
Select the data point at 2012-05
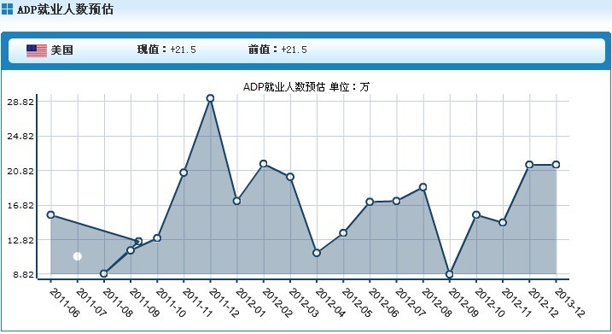point(343,233)
